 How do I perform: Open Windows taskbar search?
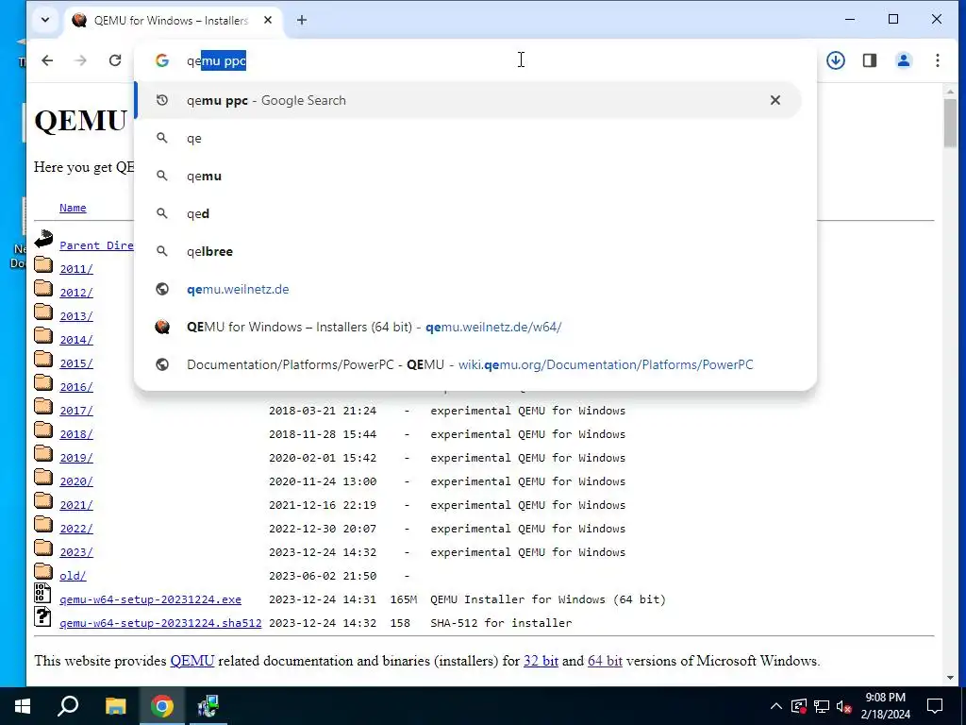68,706
